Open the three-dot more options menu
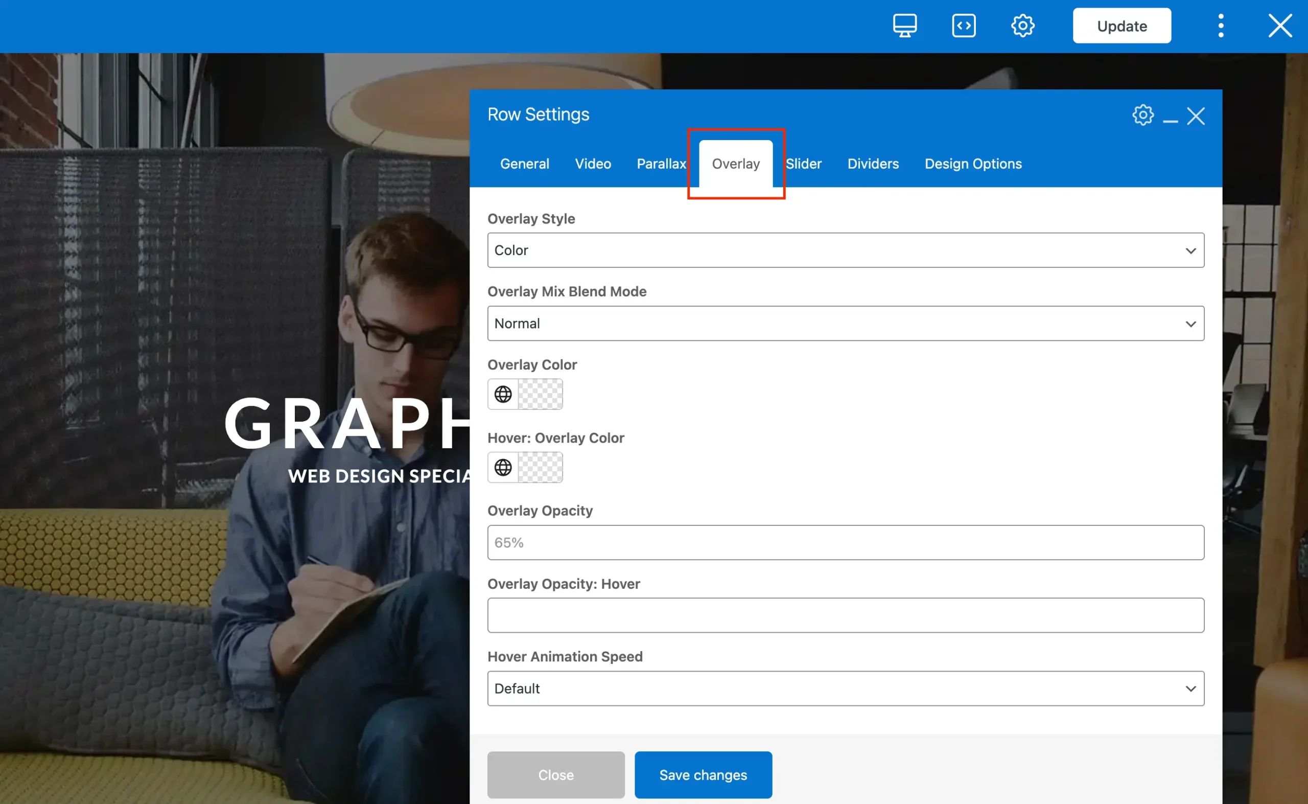 pyautogui.click(x=1220, y=26)
